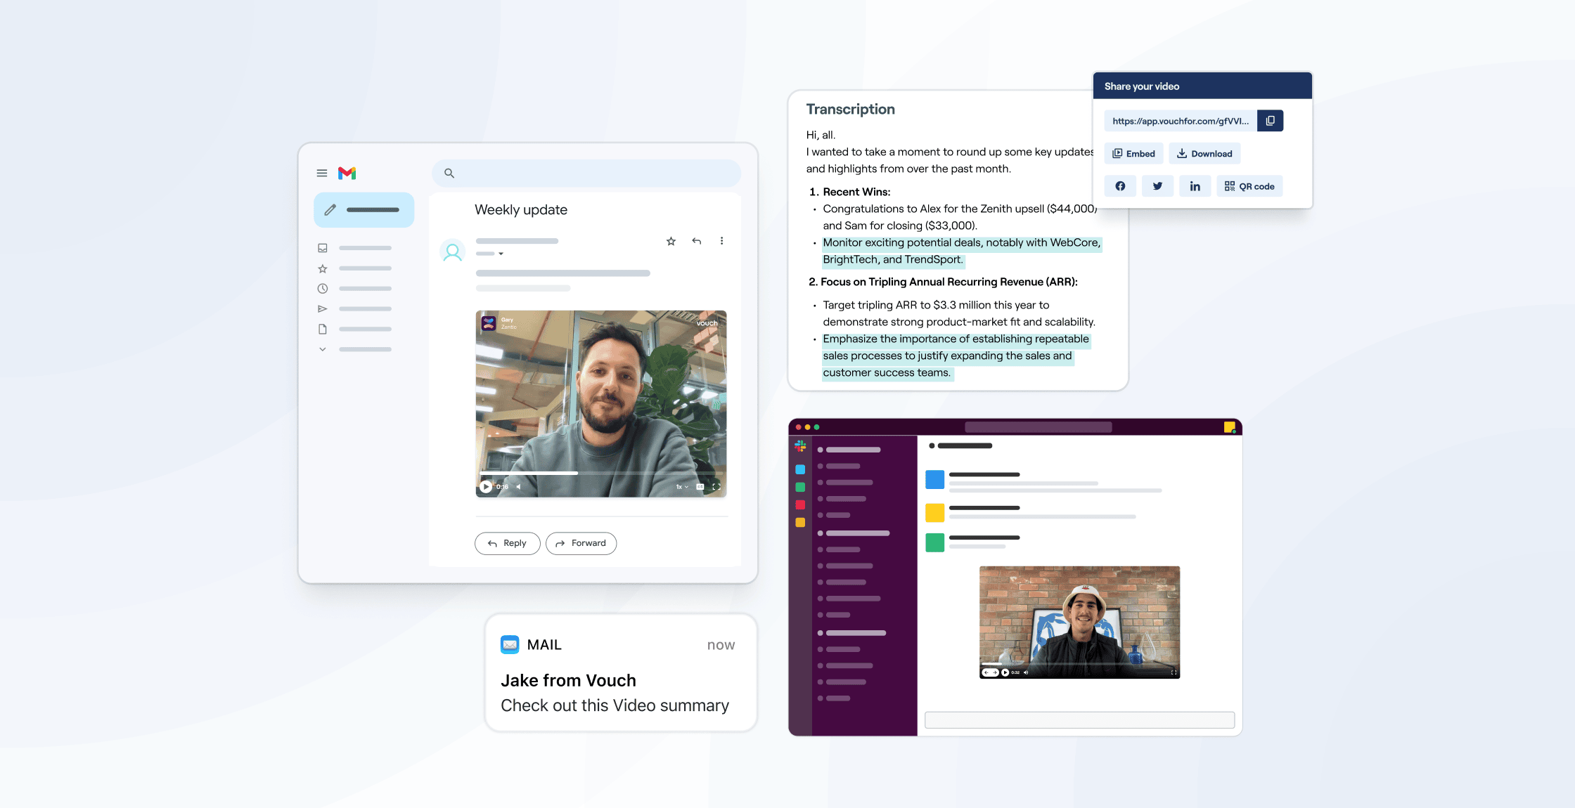This screenshot has height=808, width=1575.
Task: Click the Slack top search bar
Action: point(1039,427)
